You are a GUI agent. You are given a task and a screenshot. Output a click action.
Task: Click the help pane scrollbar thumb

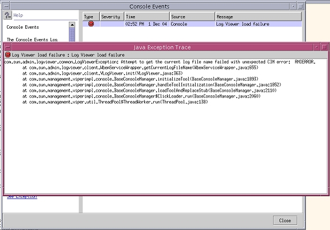[72, 34]
